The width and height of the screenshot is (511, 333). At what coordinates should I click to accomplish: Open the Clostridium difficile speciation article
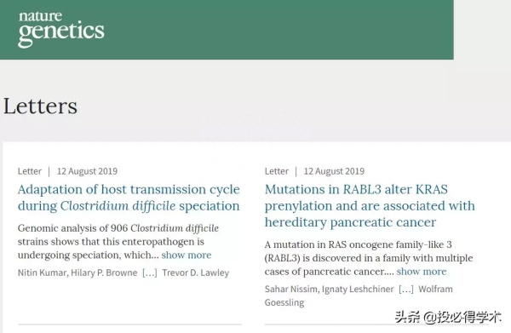coord(129,198)
